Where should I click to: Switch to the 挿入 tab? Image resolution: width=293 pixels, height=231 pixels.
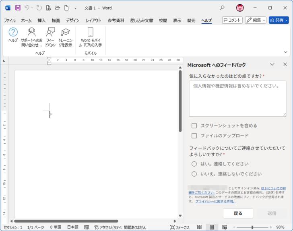coord(41,21)
